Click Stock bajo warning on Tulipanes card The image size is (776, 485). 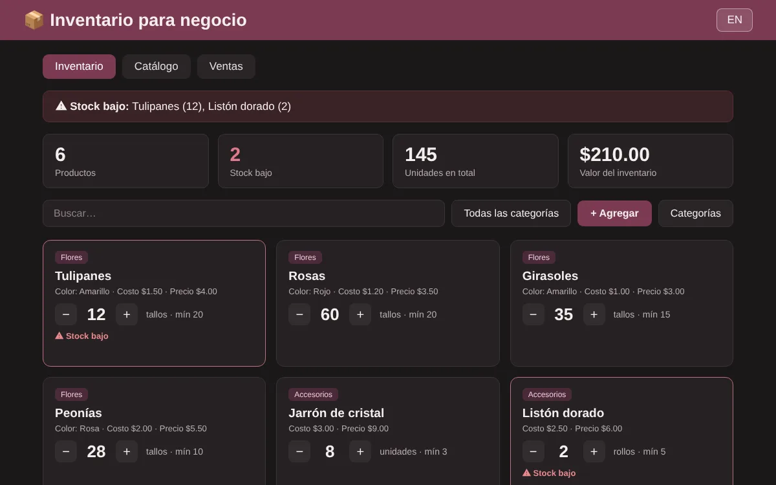coord(81,336)
